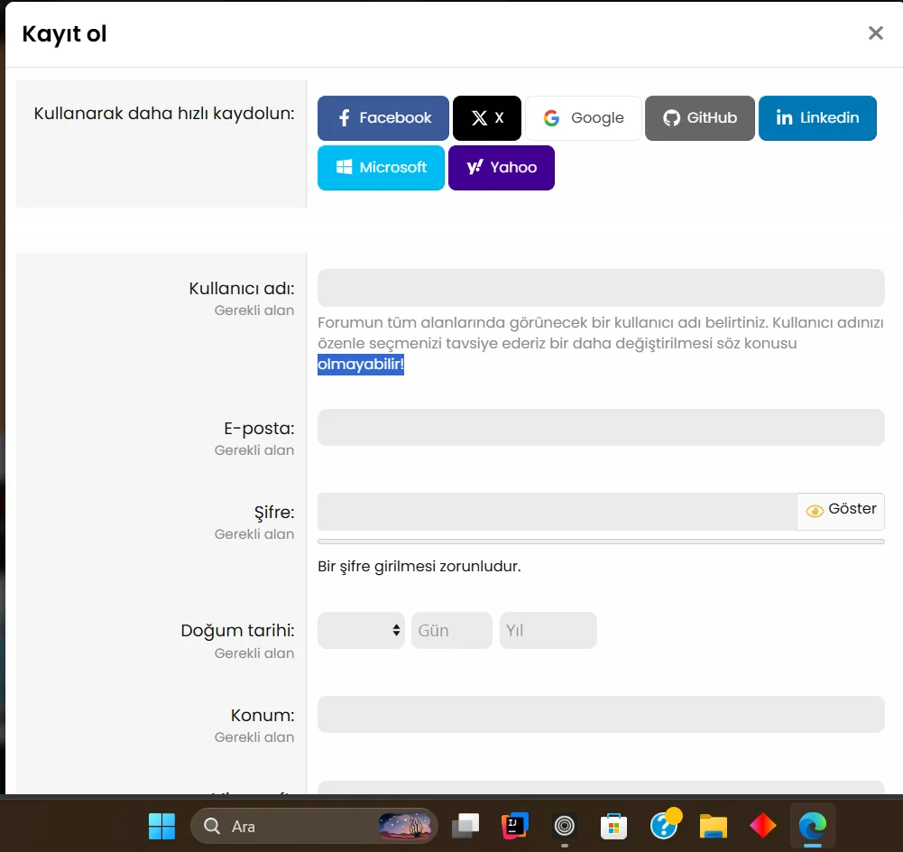This screenshot has width=903, height=852.
Task: Open the concentric-circles app in taskbar
Action: pos(565,827)
